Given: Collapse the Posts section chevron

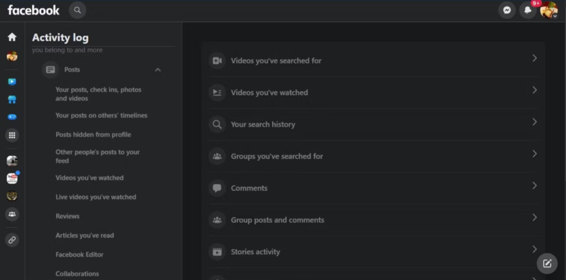Looking at the screenshot, I should 158,70.
